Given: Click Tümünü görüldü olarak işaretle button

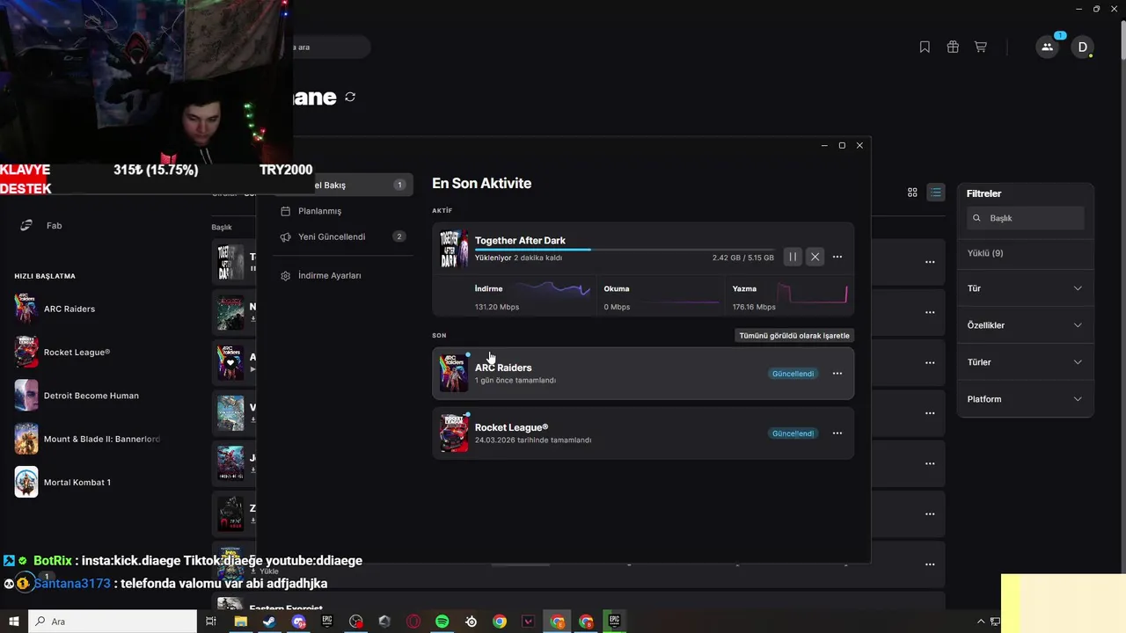Looking at the screenshot, I should pos(794,336).
